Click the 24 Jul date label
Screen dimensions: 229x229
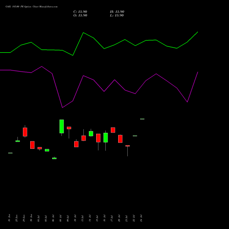pos(141,218)
